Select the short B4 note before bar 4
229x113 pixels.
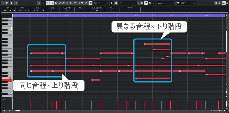click(163, 58)
